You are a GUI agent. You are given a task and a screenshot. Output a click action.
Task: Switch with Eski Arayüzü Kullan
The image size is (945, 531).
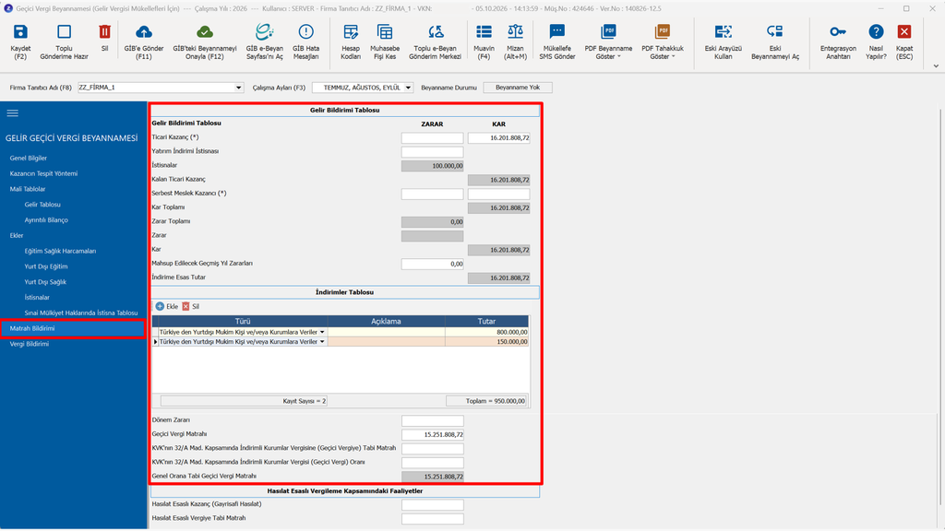point(724,41)
